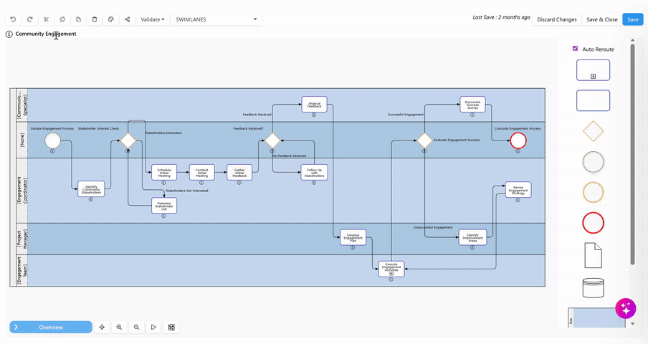Open the color palette theme icon
The width and height of the screenshot is (648, 344).
(x=111, y=19)
